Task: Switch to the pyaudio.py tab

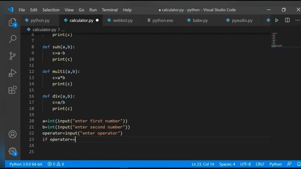Action: (x=242, y=20)
